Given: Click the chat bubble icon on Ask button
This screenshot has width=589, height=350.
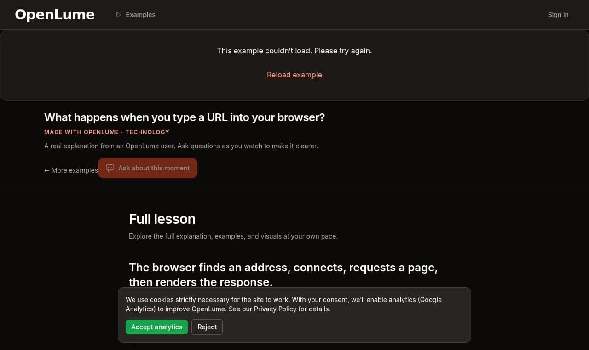Looking at the screenshot, I should point(110,168).
